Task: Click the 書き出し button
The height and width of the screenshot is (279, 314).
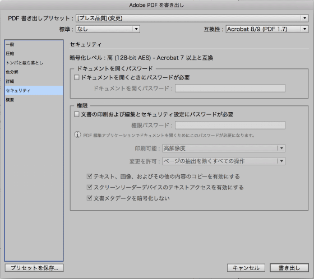Action: pyautogui.click(x=289, y=268)
